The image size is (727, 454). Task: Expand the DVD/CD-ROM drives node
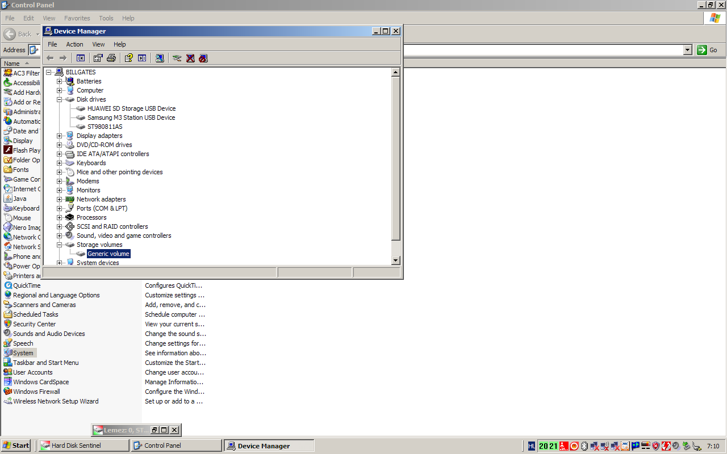[59, 145]
